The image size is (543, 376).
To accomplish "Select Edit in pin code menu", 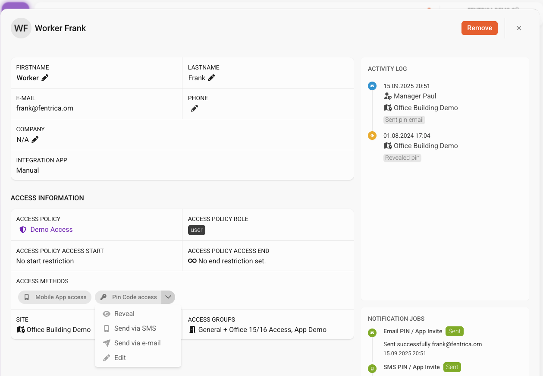I will point(120,358).
